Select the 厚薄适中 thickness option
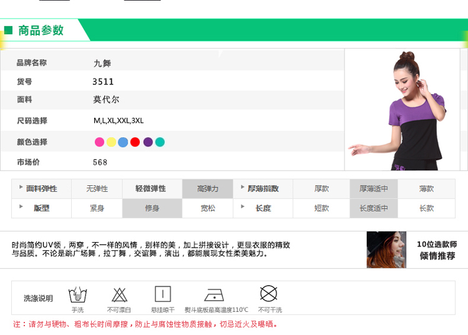 point(374,188)
